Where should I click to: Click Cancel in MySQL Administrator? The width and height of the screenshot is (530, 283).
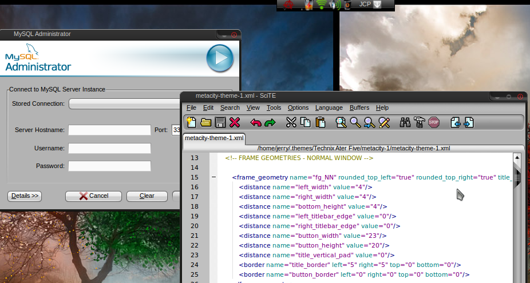coord(94,196)
